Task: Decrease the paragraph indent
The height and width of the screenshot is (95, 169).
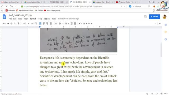Action: pyautogui.click(x=72, y=23)
